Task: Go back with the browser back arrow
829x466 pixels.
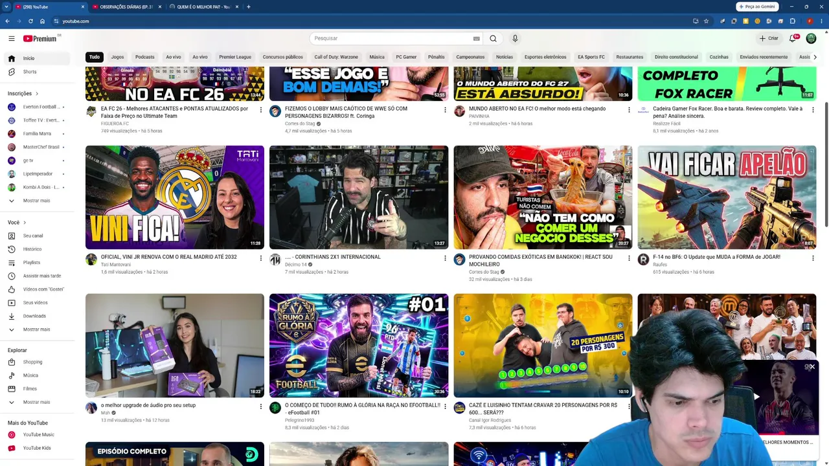Action: [x=7, y=21]
